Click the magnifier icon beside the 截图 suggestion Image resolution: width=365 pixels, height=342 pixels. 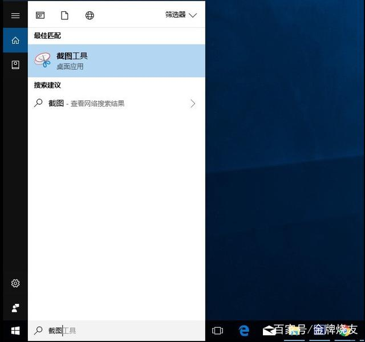tap(38, 103)
